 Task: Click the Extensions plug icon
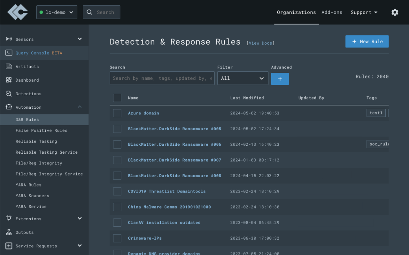(9, 219)
